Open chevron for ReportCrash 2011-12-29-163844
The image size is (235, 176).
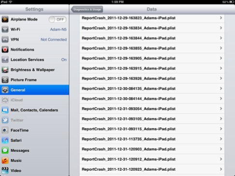coord(221,38)
